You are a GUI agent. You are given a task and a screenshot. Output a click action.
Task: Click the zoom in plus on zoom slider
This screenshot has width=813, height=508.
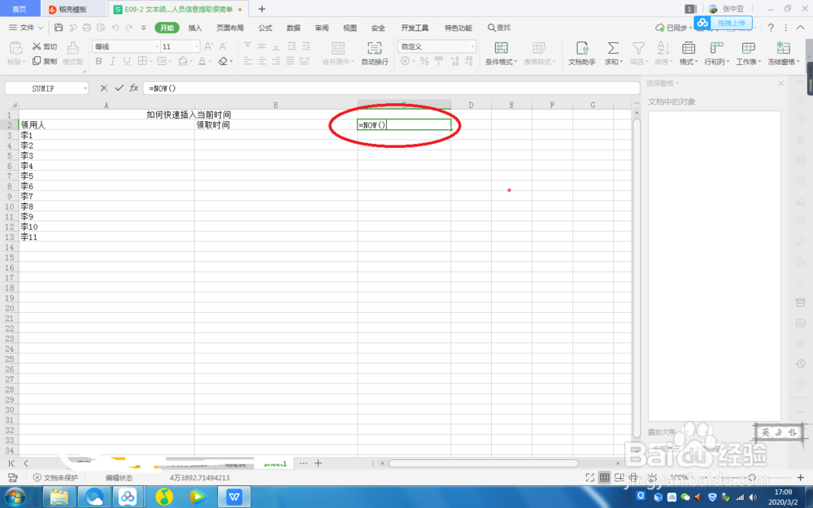coord(801,477)
